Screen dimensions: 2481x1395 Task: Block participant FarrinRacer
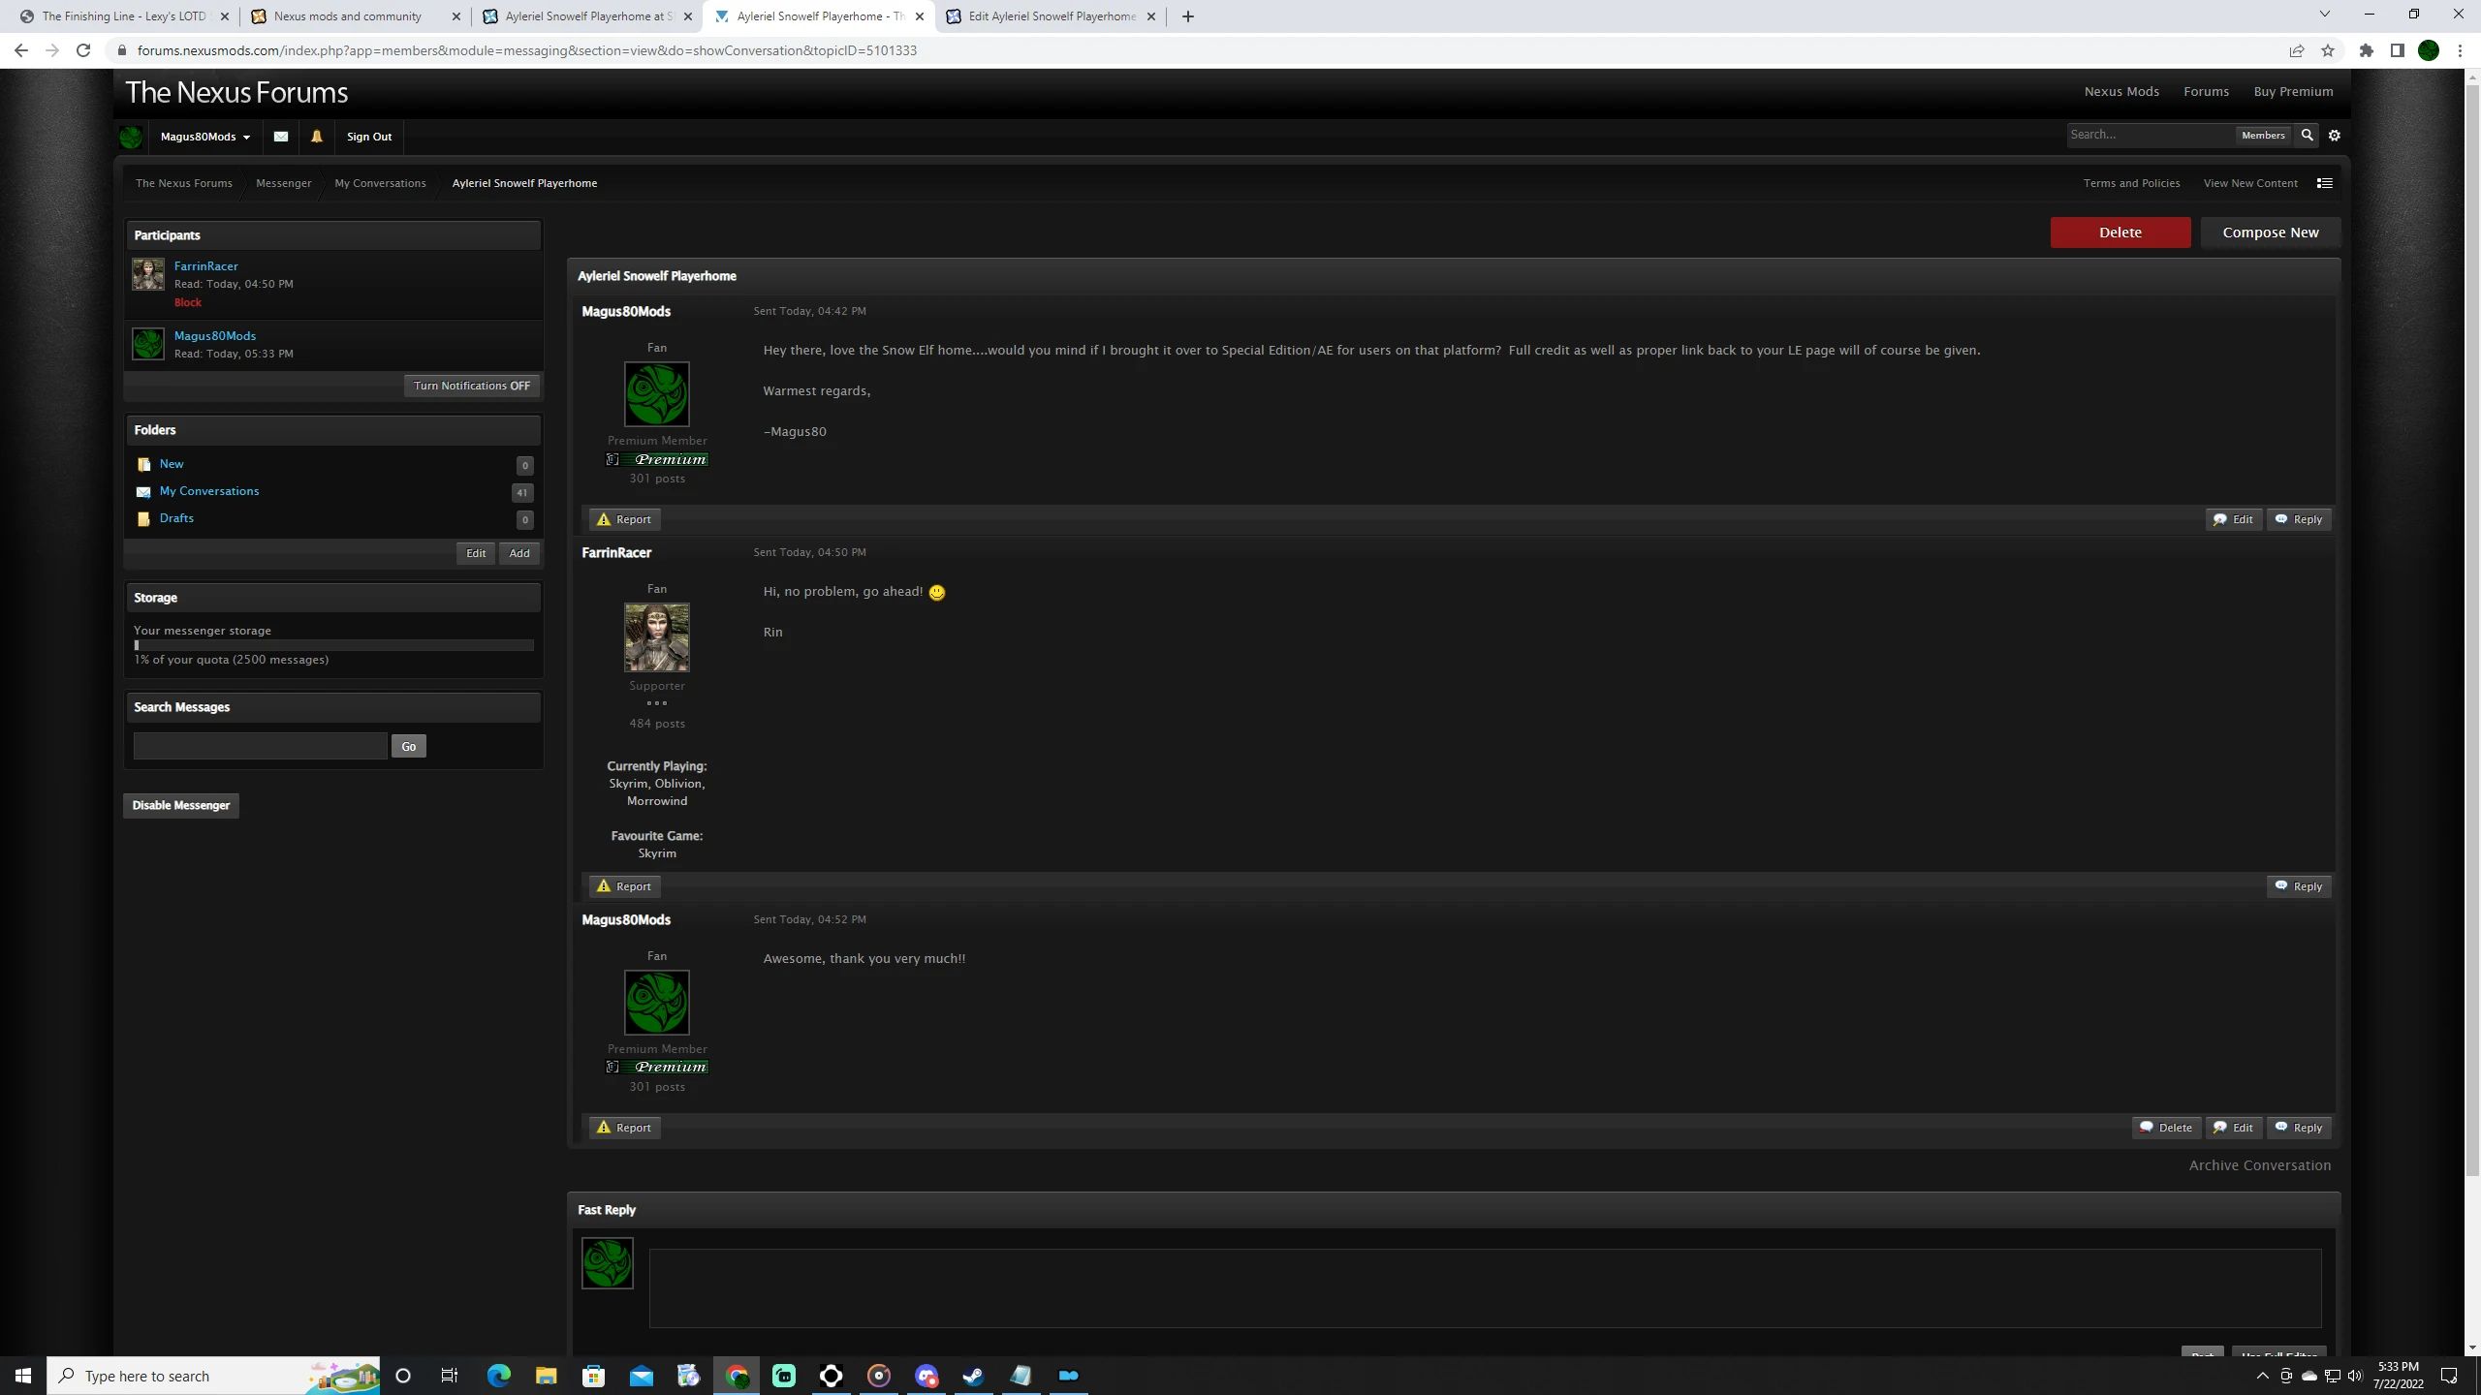tap(188, 302)
